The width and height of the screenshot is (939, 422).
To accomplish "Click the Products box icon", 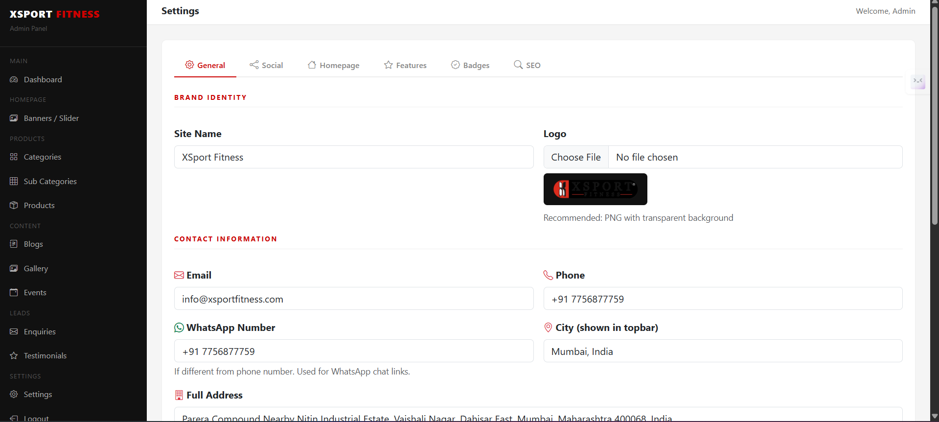I will (14, 205).
